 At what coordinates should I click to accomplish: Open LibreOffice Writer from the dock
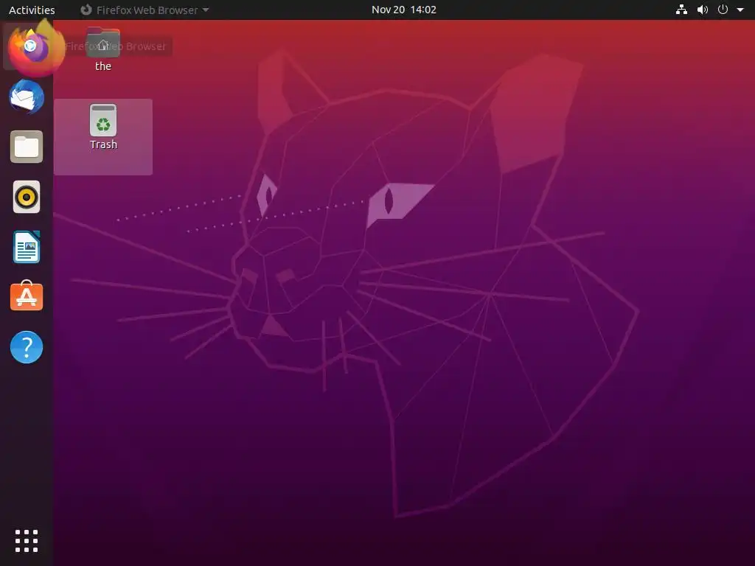click(x=27, y=247)
